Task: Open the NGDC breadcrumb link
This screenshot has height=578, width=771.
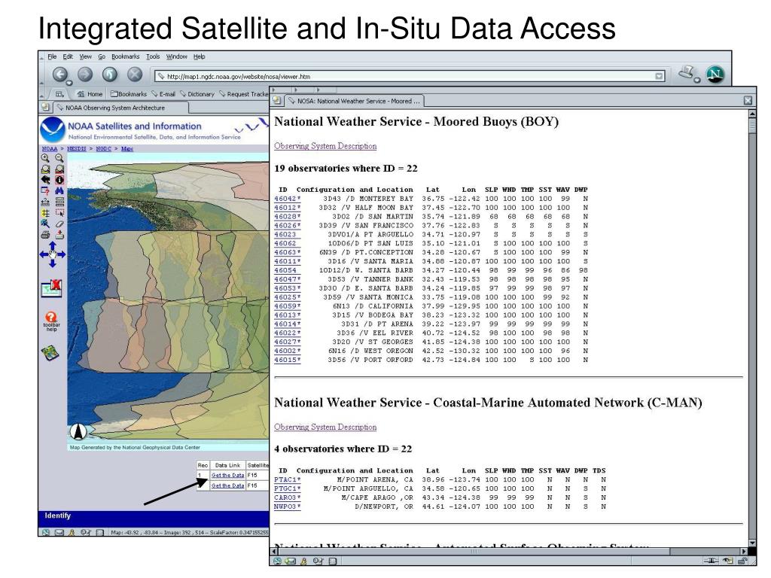Action: pos(103,148)
